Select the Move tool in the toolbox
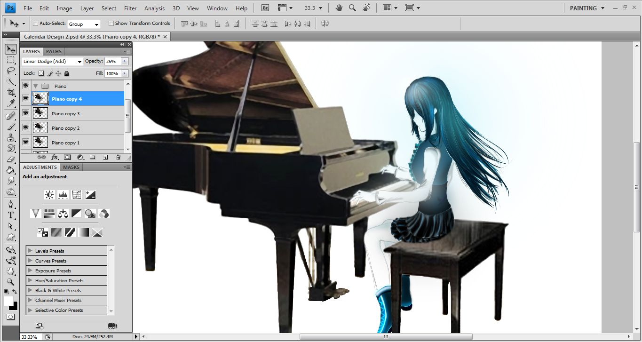This screenshot has width=642, height=342. click(11, 49)
